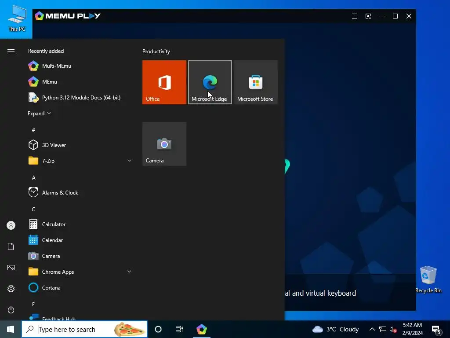Maximize the MEmu Play window
The image size is (450, 338).
click(x=395, y=16)
